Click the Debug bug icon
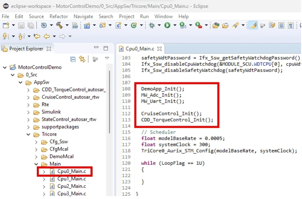 (152, 26)
